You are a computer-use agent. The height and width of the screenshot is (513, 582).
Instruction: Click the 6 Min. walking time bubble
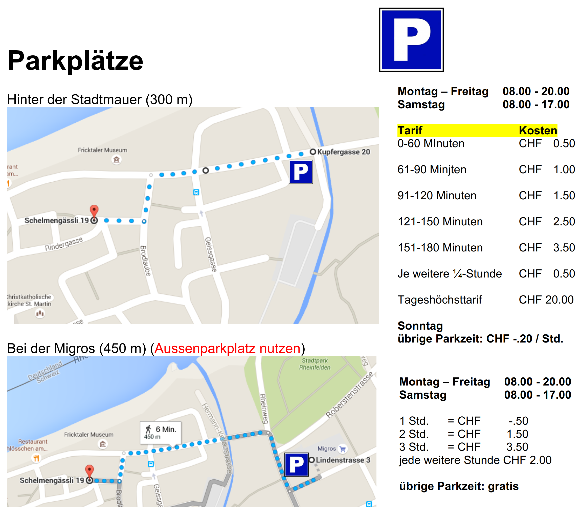[x=161, y=432]
